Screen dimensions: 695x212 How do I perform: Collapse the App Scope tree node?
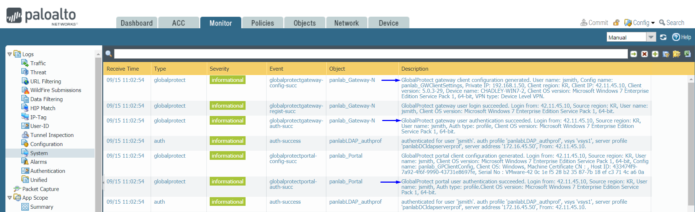tap(9, 198)
